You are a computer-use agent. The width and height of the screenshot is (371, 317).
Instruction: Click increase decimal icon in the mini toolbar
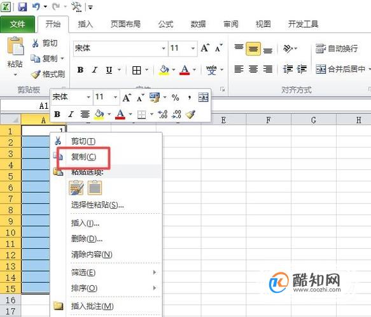coord(163,115)
